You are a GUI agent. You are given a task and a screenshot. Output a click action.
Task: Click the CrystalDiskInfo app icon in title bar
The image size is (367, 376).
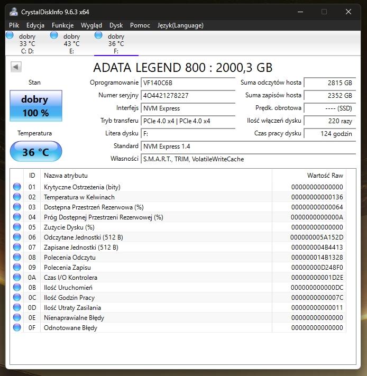click(x=13, y=12)
